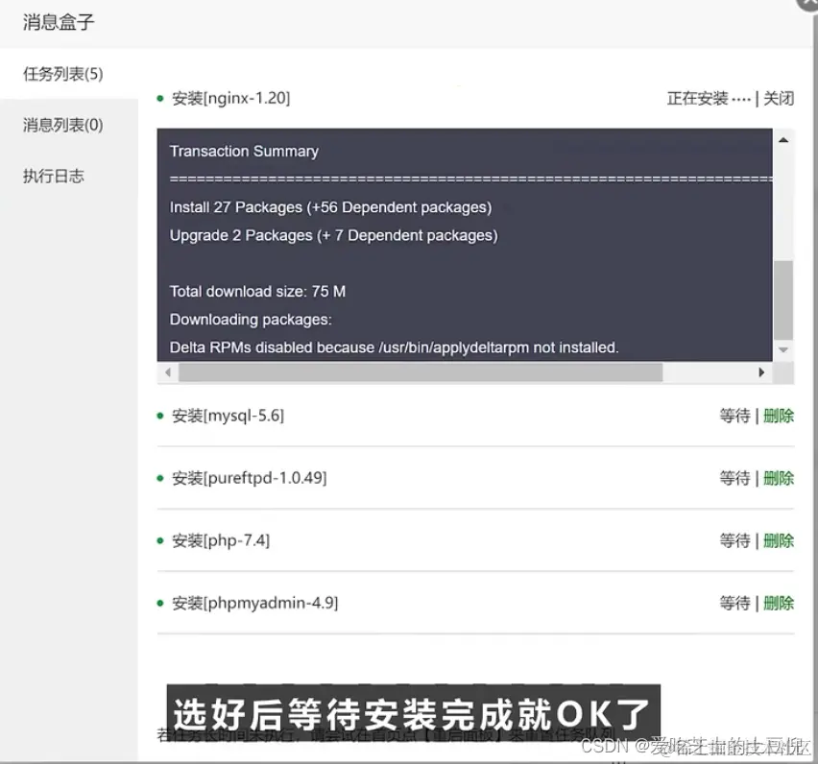Screen dimensions: 818x764
Task: Click 'Install 27 Packages' log line
Action: click(x=330, y=207)
